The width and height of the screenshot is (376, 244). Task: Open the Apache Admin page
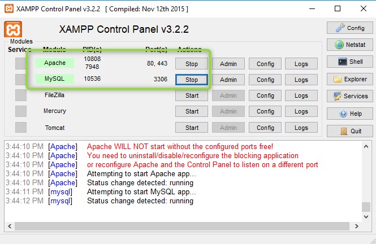click(228, 64)
